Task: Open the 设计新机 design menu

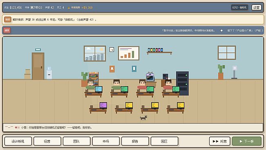Action: [x=18, y=141]
